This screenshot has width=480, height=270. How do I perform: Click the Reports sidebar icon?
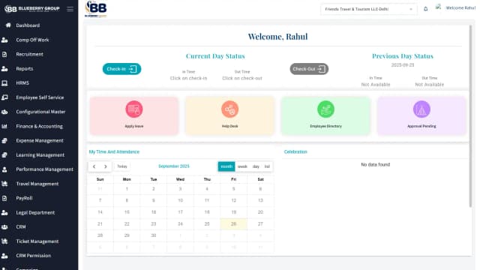(x=4, y=68)
